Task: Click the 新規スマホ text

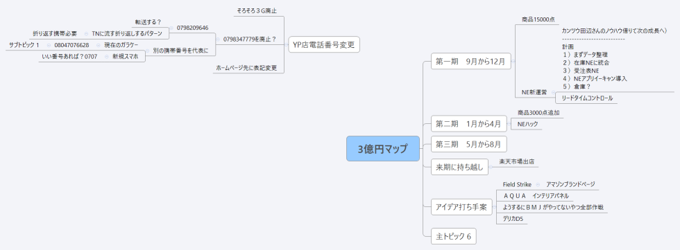Action: (x=126, y=56)
